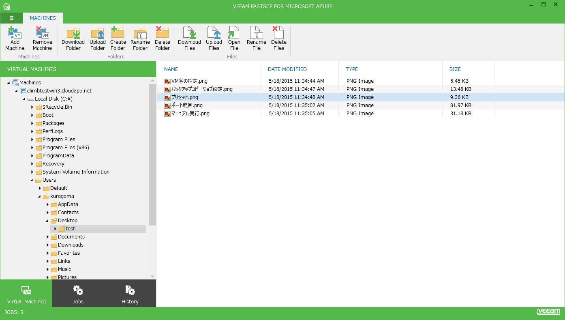
Task: Open the History view
Action: tap(130, 293)
